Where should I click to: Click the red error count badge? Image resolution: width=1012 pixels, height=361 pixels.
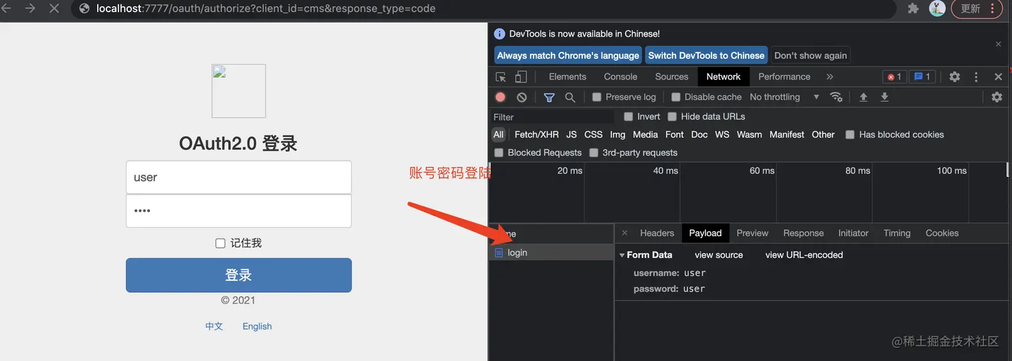(895, 77)
